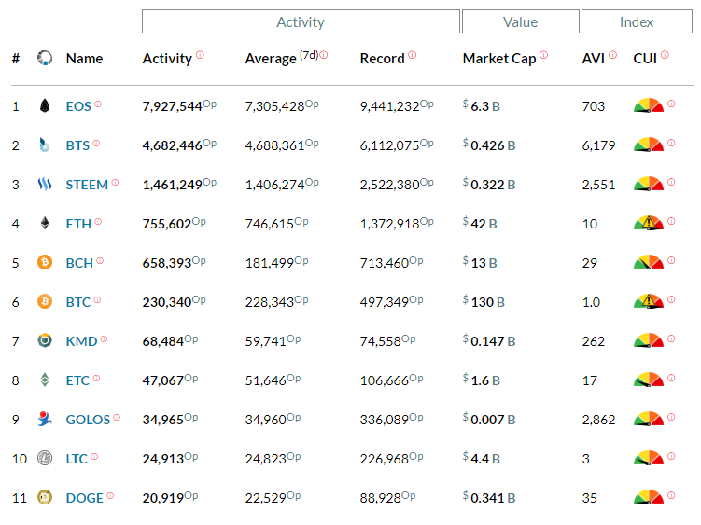Viewport: 701px width, 525px height.
Task: Open the BCH link
Action: [79, 263]
